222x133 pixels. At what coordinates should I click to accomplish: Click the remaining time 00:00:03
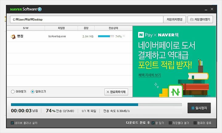tap(21, 111)
